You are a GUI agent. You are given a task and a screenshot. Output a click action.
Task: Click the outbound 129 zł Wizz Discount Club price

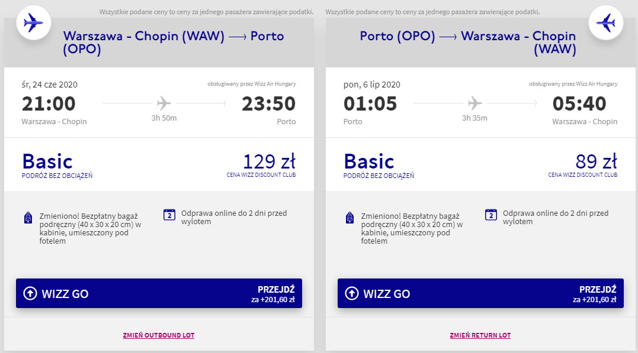point(269,162)
